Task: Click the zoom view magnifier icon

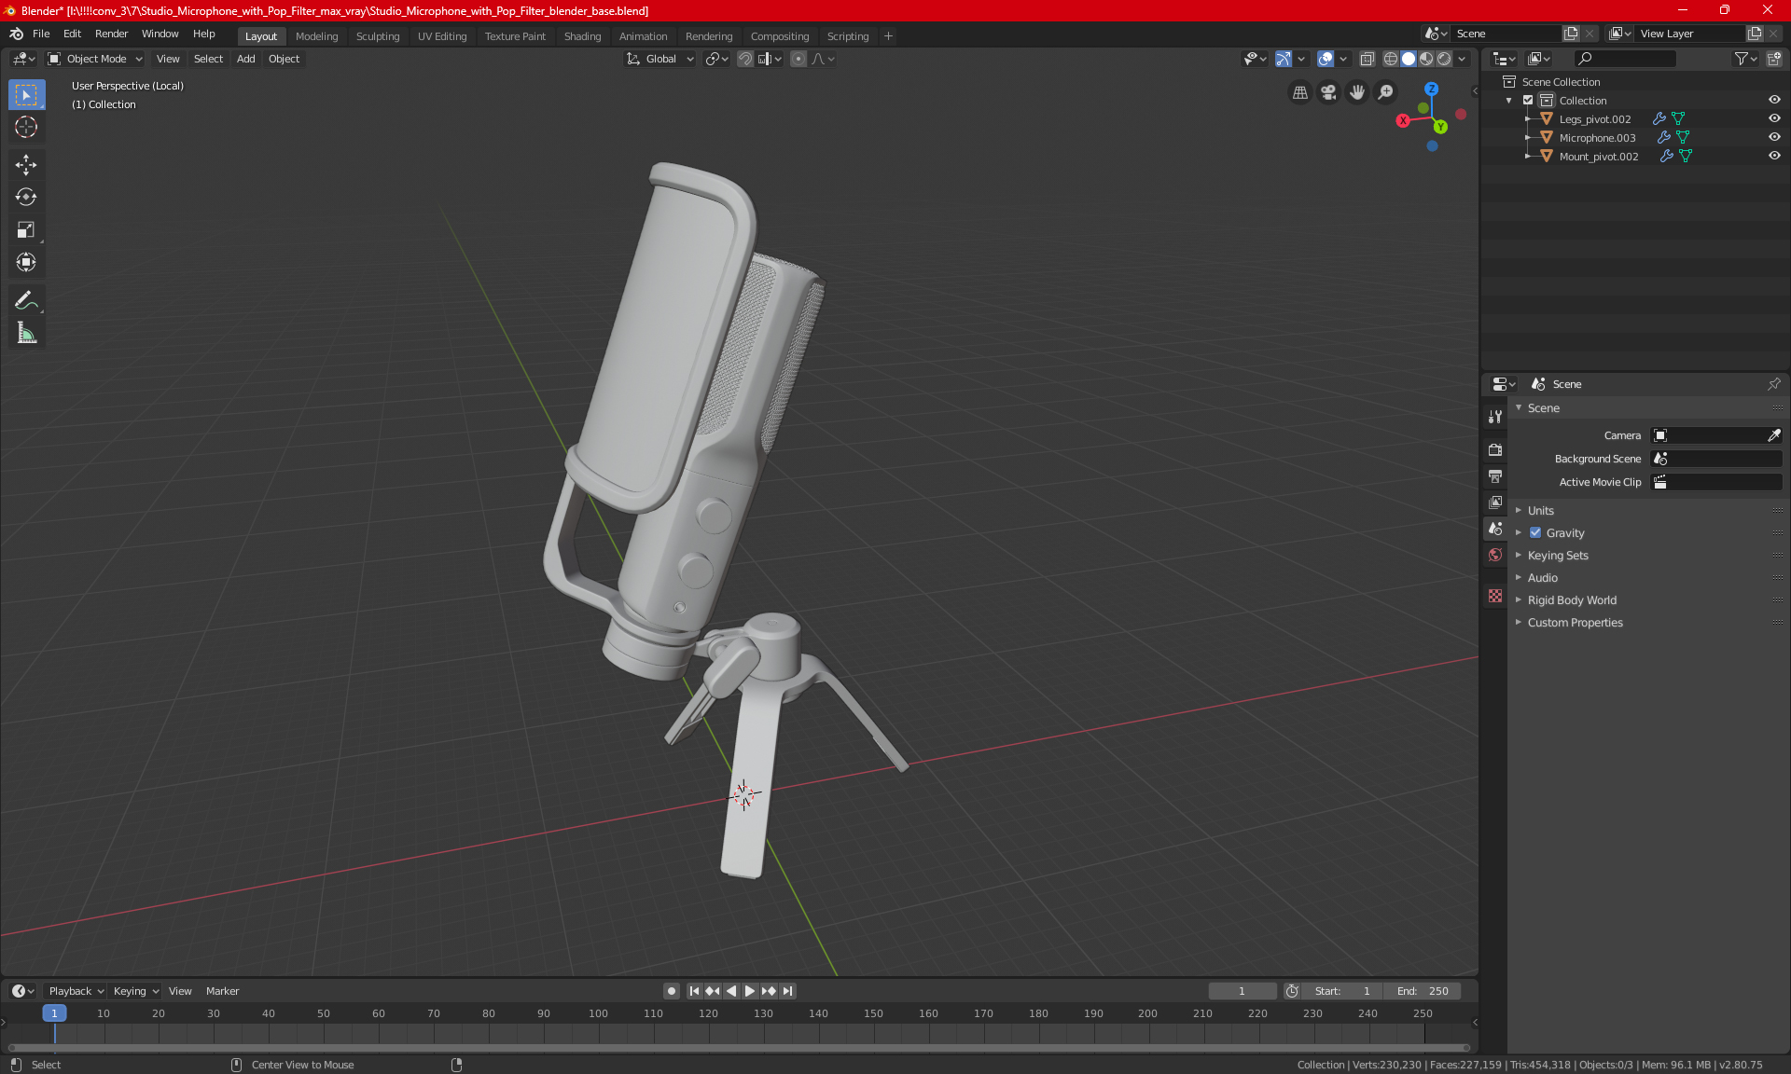Action: [1386, 92]
